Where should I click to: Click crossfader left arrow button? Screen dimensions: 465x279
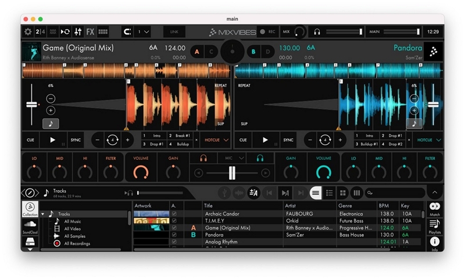coord(199,173)
